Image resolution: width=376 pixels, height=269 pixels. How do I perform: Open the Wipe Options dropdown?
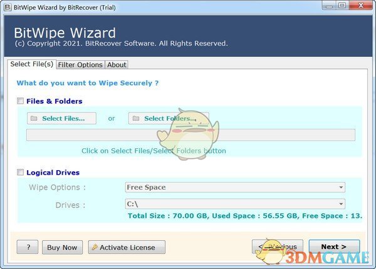[x=235, y=187]
